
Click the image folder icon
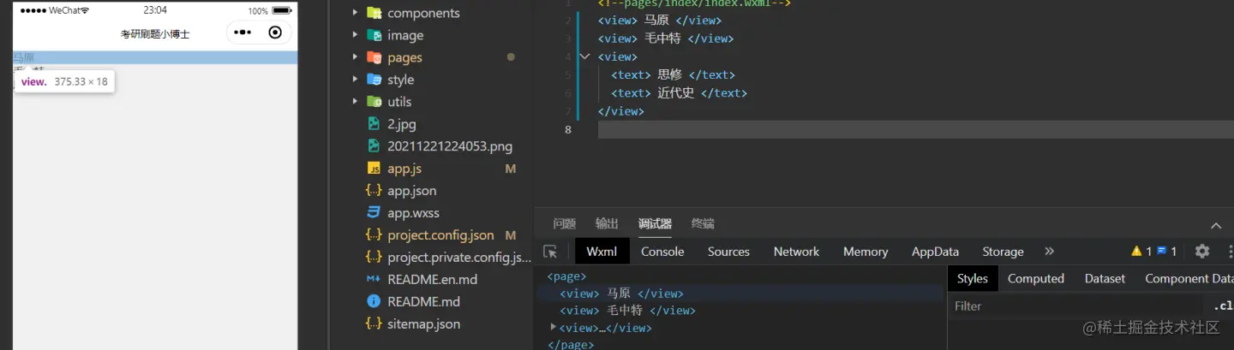tap(374, 35)
